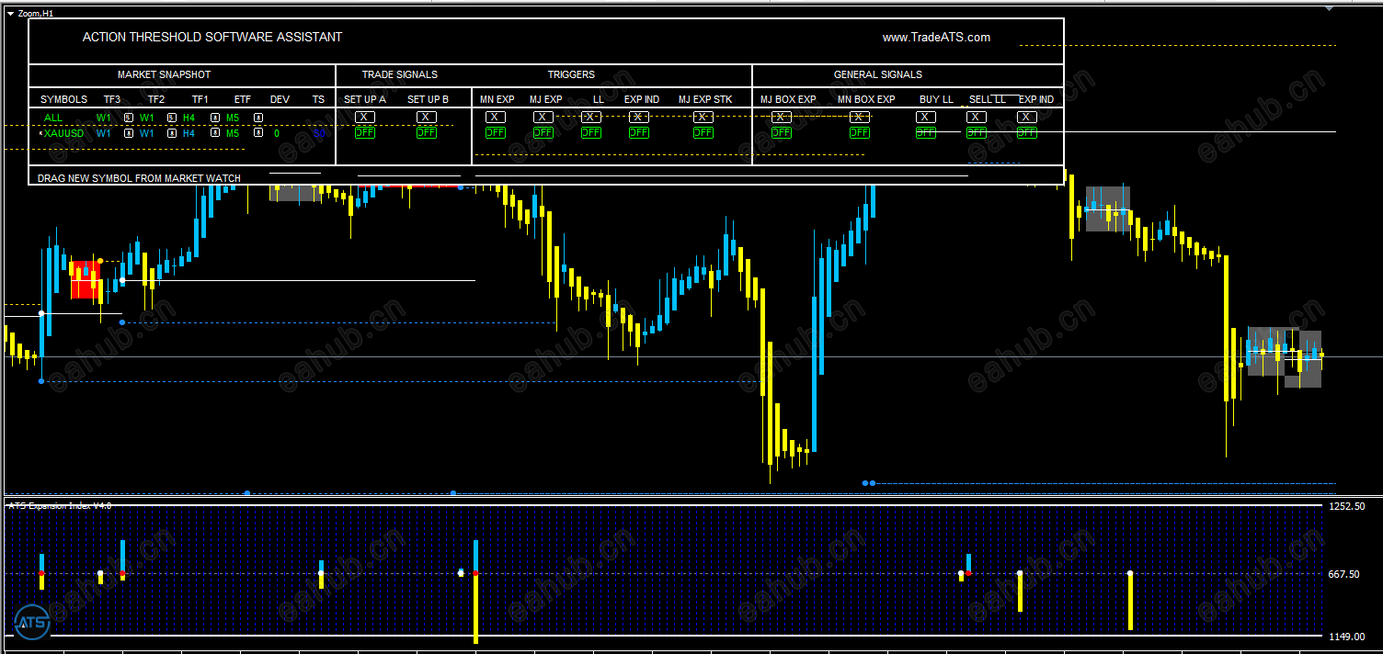Click the ATS Expansion Index V4.0 label
The height and width of the screenshot is (654, 1383).
(x=60, y=506)
